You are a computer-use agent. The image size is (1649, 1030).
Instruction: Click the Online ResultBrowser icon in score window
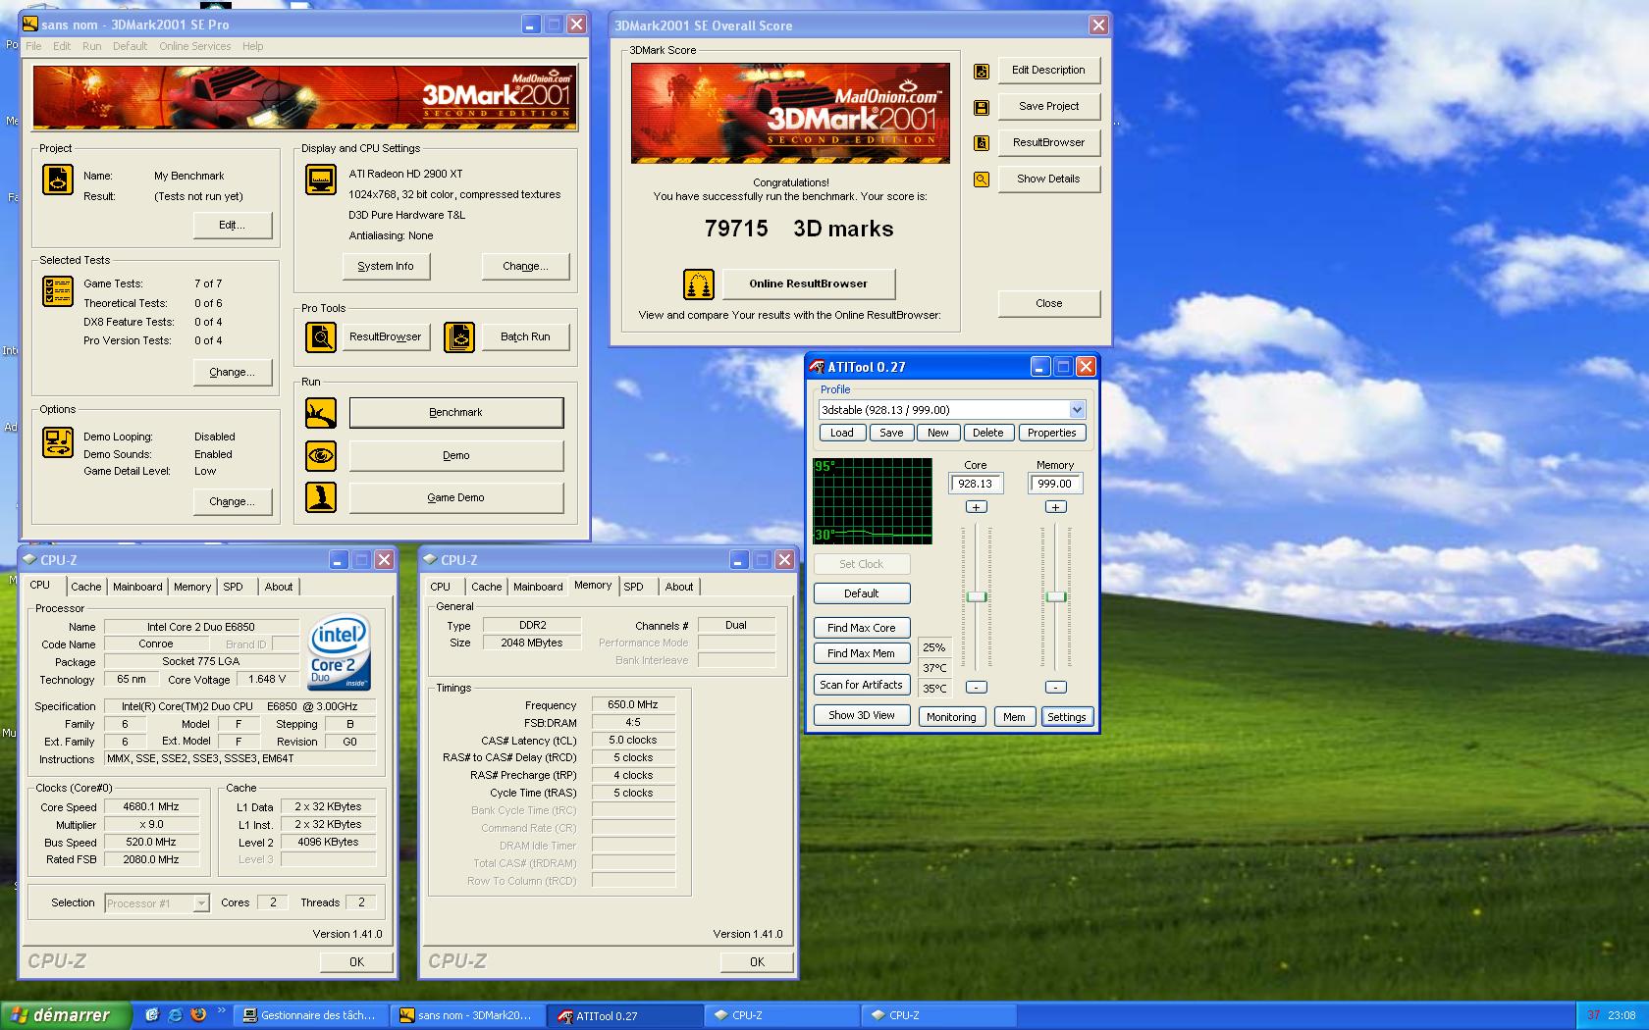[699, 284]
